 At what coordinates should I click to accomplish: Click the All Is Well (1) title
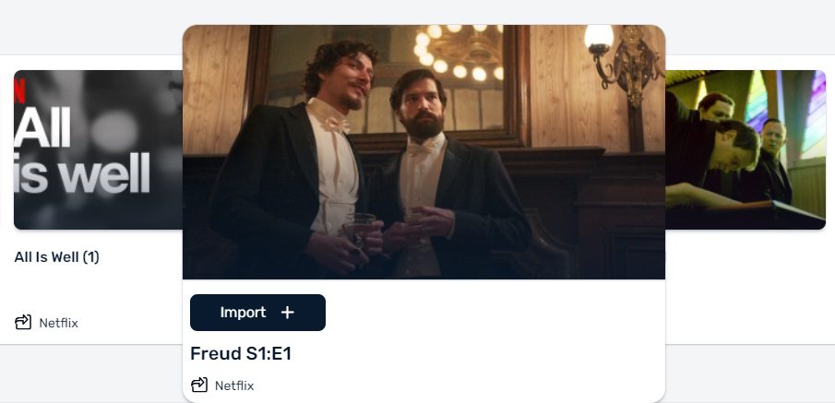pyautogui.click(x=57, y=257)
